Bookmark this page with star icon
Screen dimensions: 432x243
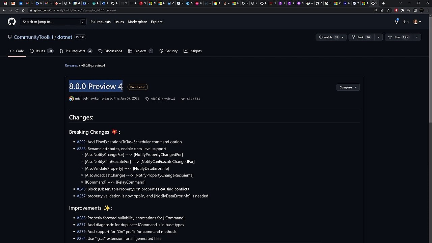click(388, 10)
